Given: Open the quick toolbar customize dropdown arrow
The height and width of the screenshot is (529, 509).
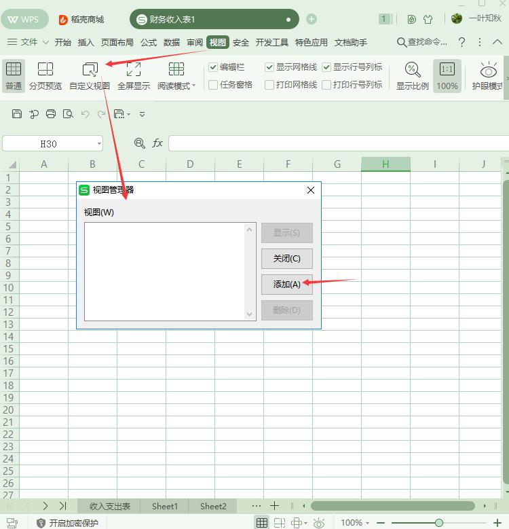Looking at the screenshot, I should [x=143, y=114].
